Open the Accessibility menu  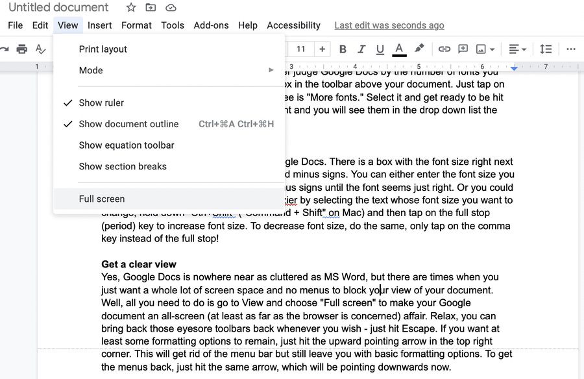coord(293,25)
